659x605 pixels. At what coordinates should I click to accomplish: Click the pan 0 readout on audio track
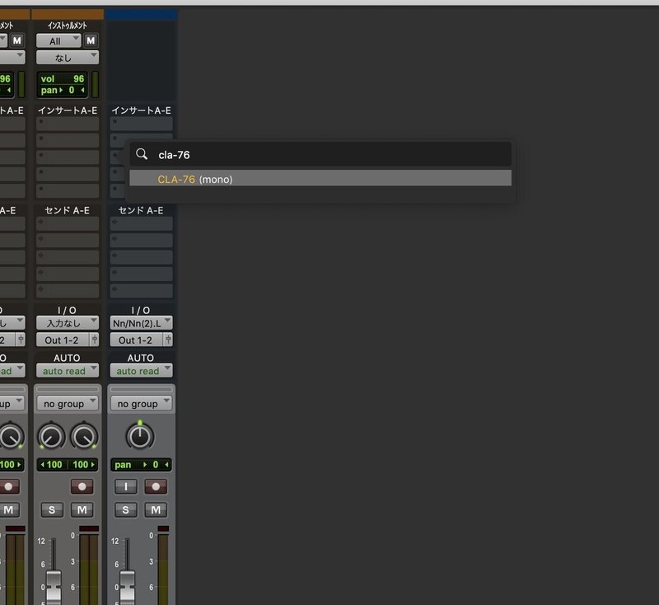click(x=141, y=465)
